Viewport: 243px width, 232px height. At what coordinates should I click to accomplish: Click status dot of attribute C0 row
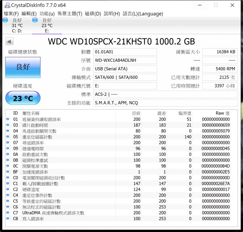7,177
